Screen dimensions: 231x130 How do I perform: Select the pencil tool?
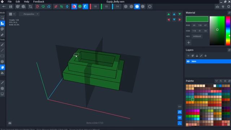pyautogui.click(x=3, y=45)
